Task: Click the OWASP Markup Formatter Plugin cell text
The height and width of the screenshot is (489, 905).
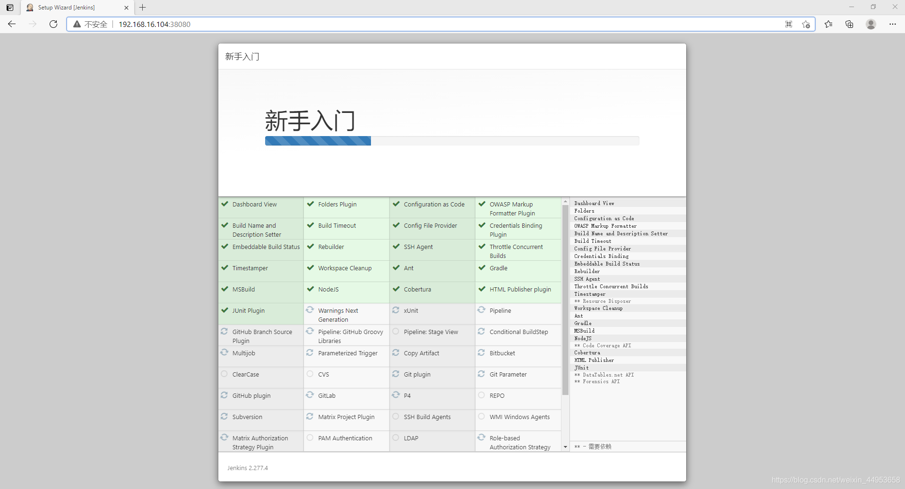Action: [x=512, y=209]
